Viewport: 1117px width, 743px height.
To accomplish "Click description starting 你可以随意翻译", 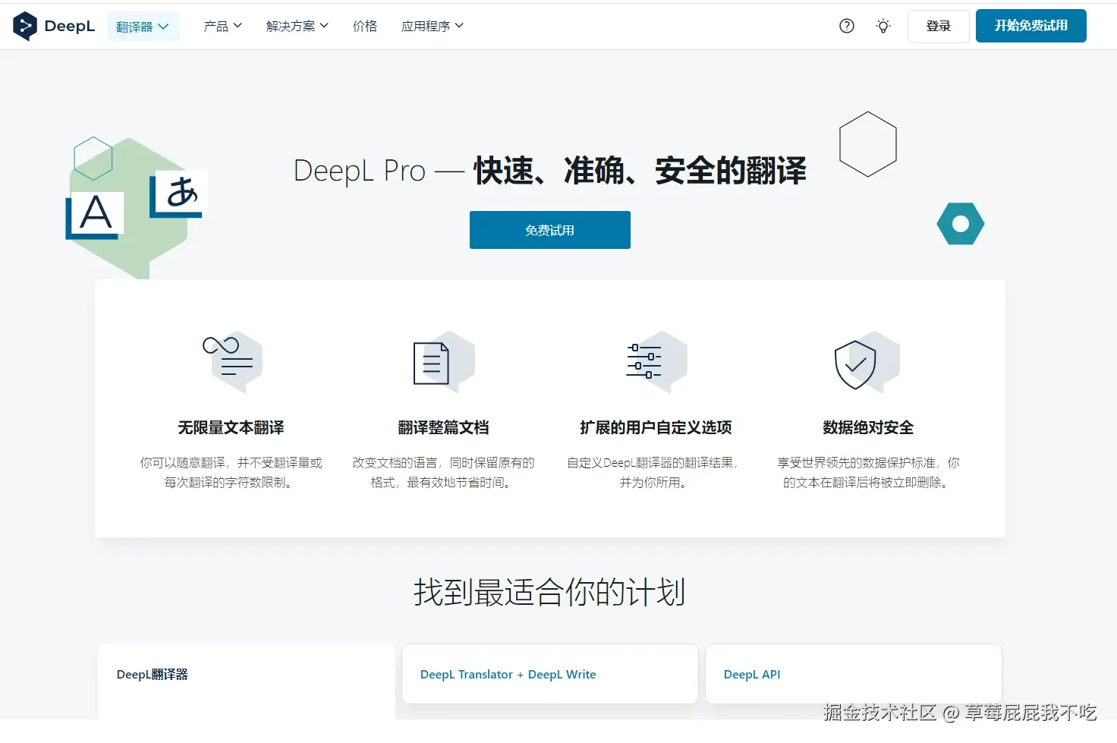I will pos(231,472).
